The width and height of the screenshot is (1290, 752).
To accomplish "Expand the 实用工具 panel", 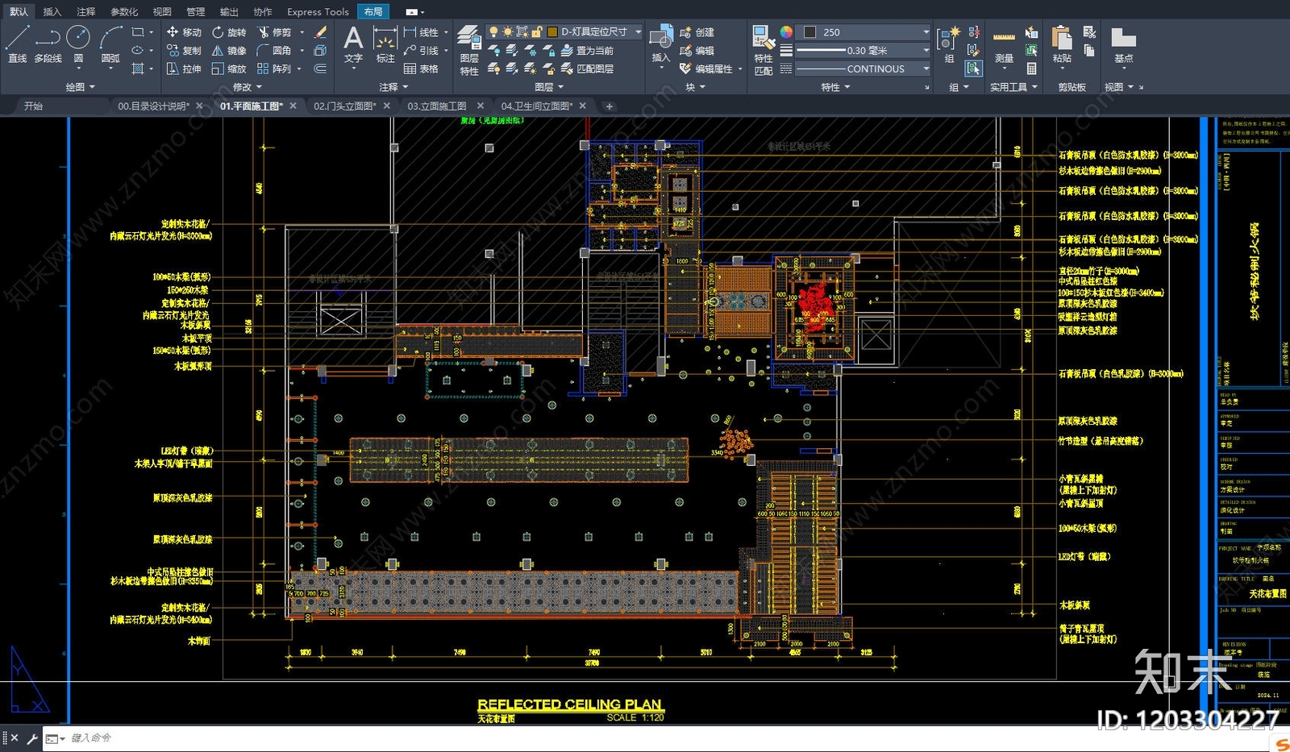I will tap(1013, 87).
